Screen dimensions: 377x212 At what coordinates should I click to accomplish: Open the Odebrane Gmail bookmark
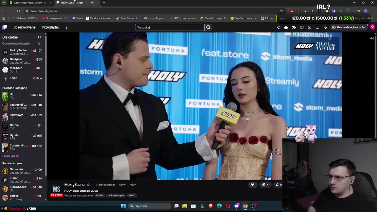click(25, 18)
